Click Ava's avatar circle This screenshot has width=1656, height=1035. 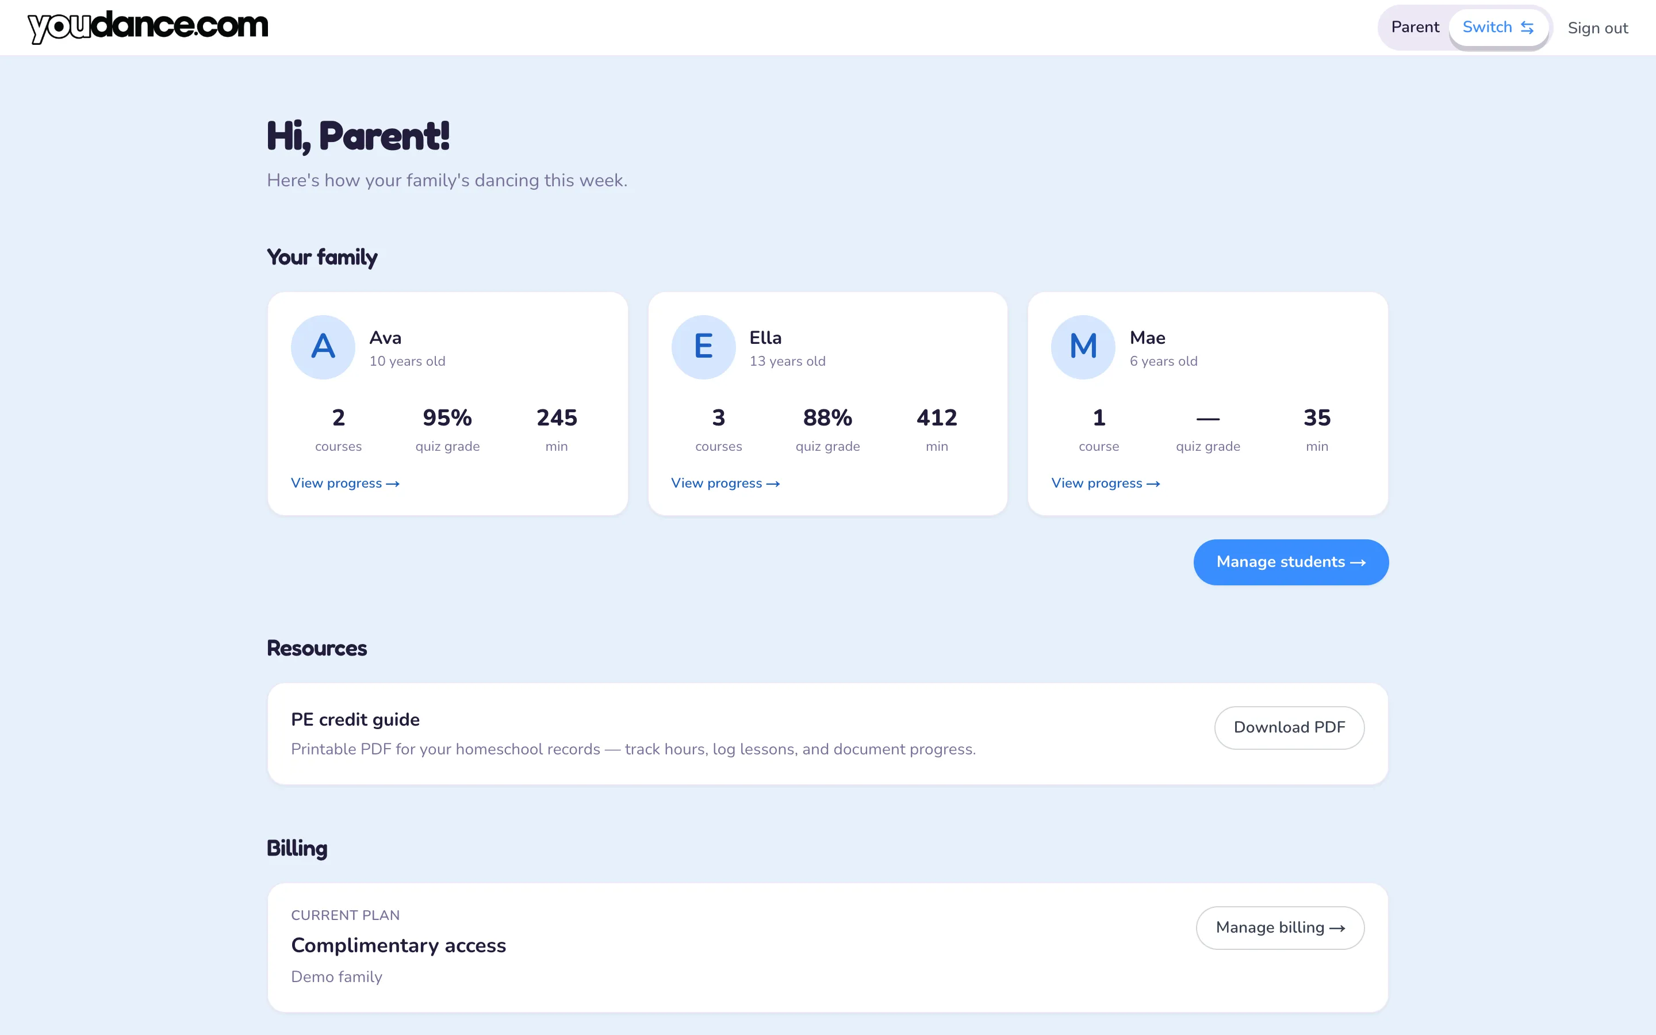pyautogui.click(x=323, y=347)
